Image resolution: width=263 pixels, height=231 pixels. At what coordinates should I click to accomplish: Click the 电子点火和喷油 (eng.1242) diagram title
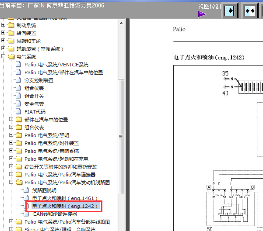tap(209, 57)
